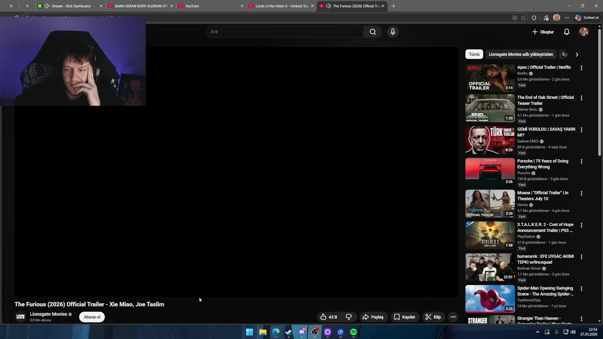This screenshot has width=603, height=339.
Task: Open The End of Oak Street thumbnail
Action: point(490,108)
